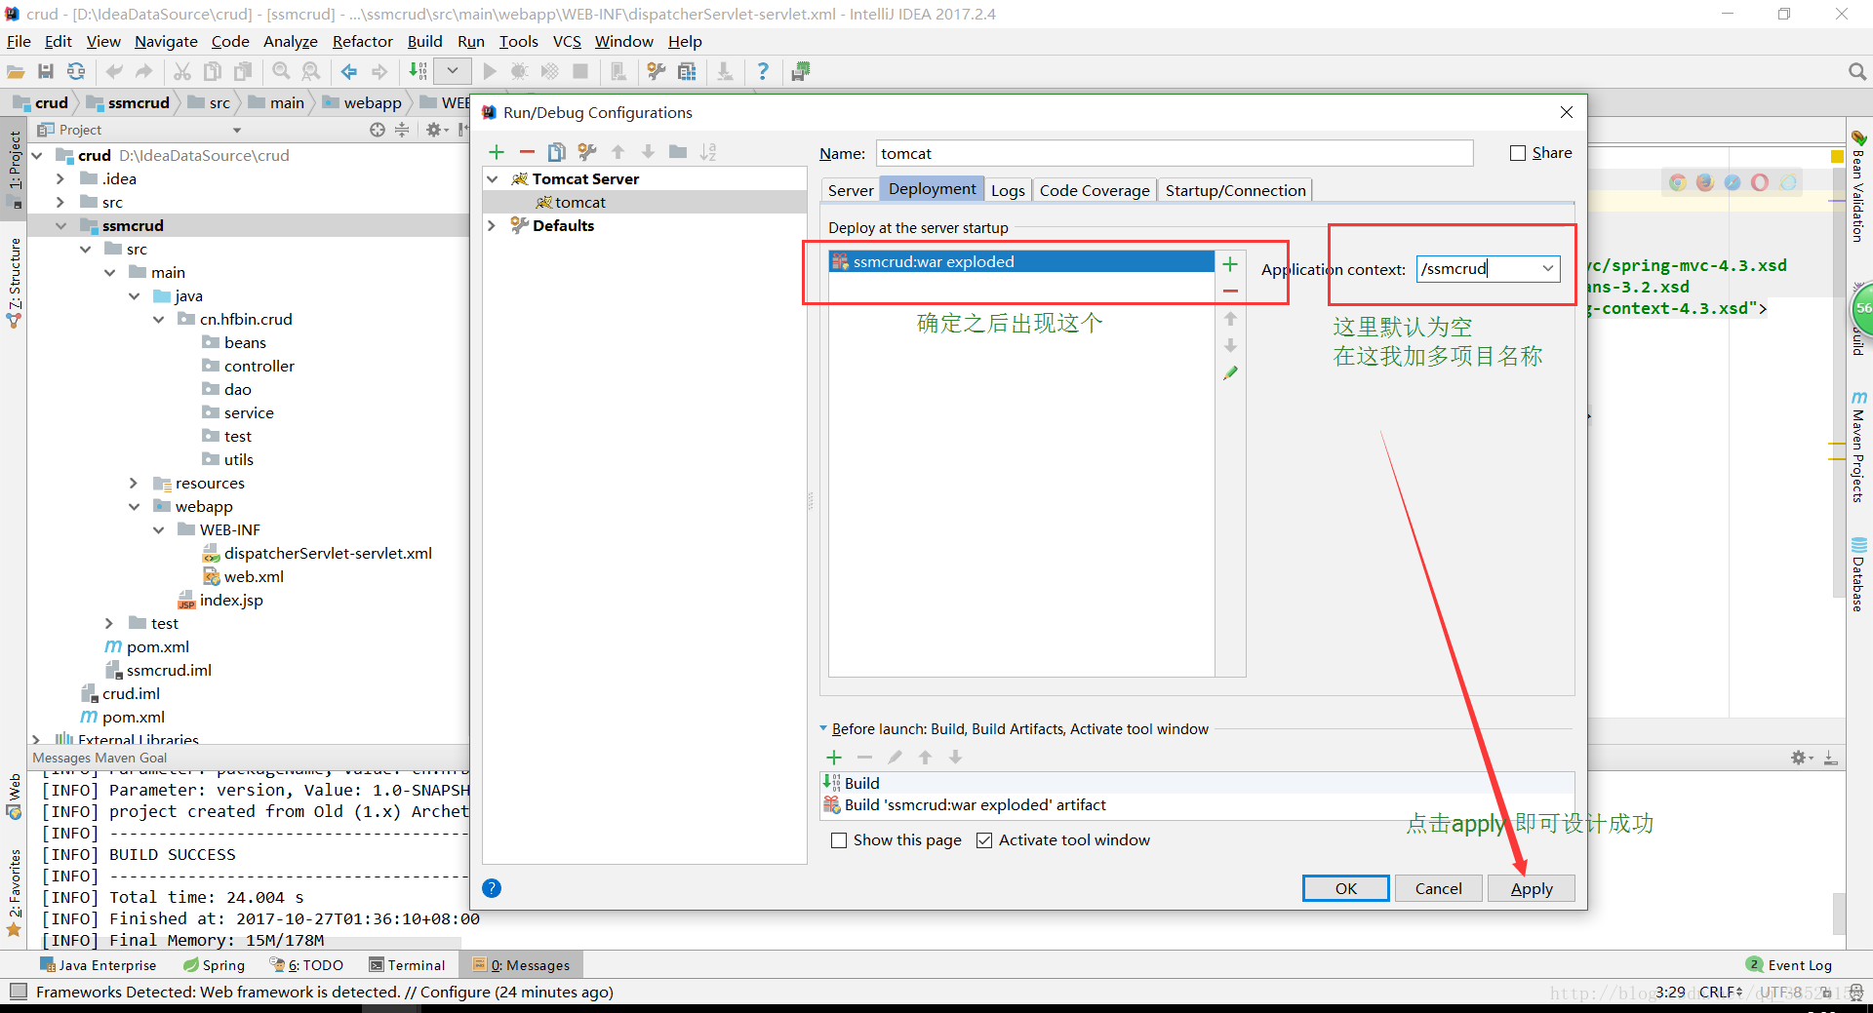Open VCS menu

[x=567, y=41]
